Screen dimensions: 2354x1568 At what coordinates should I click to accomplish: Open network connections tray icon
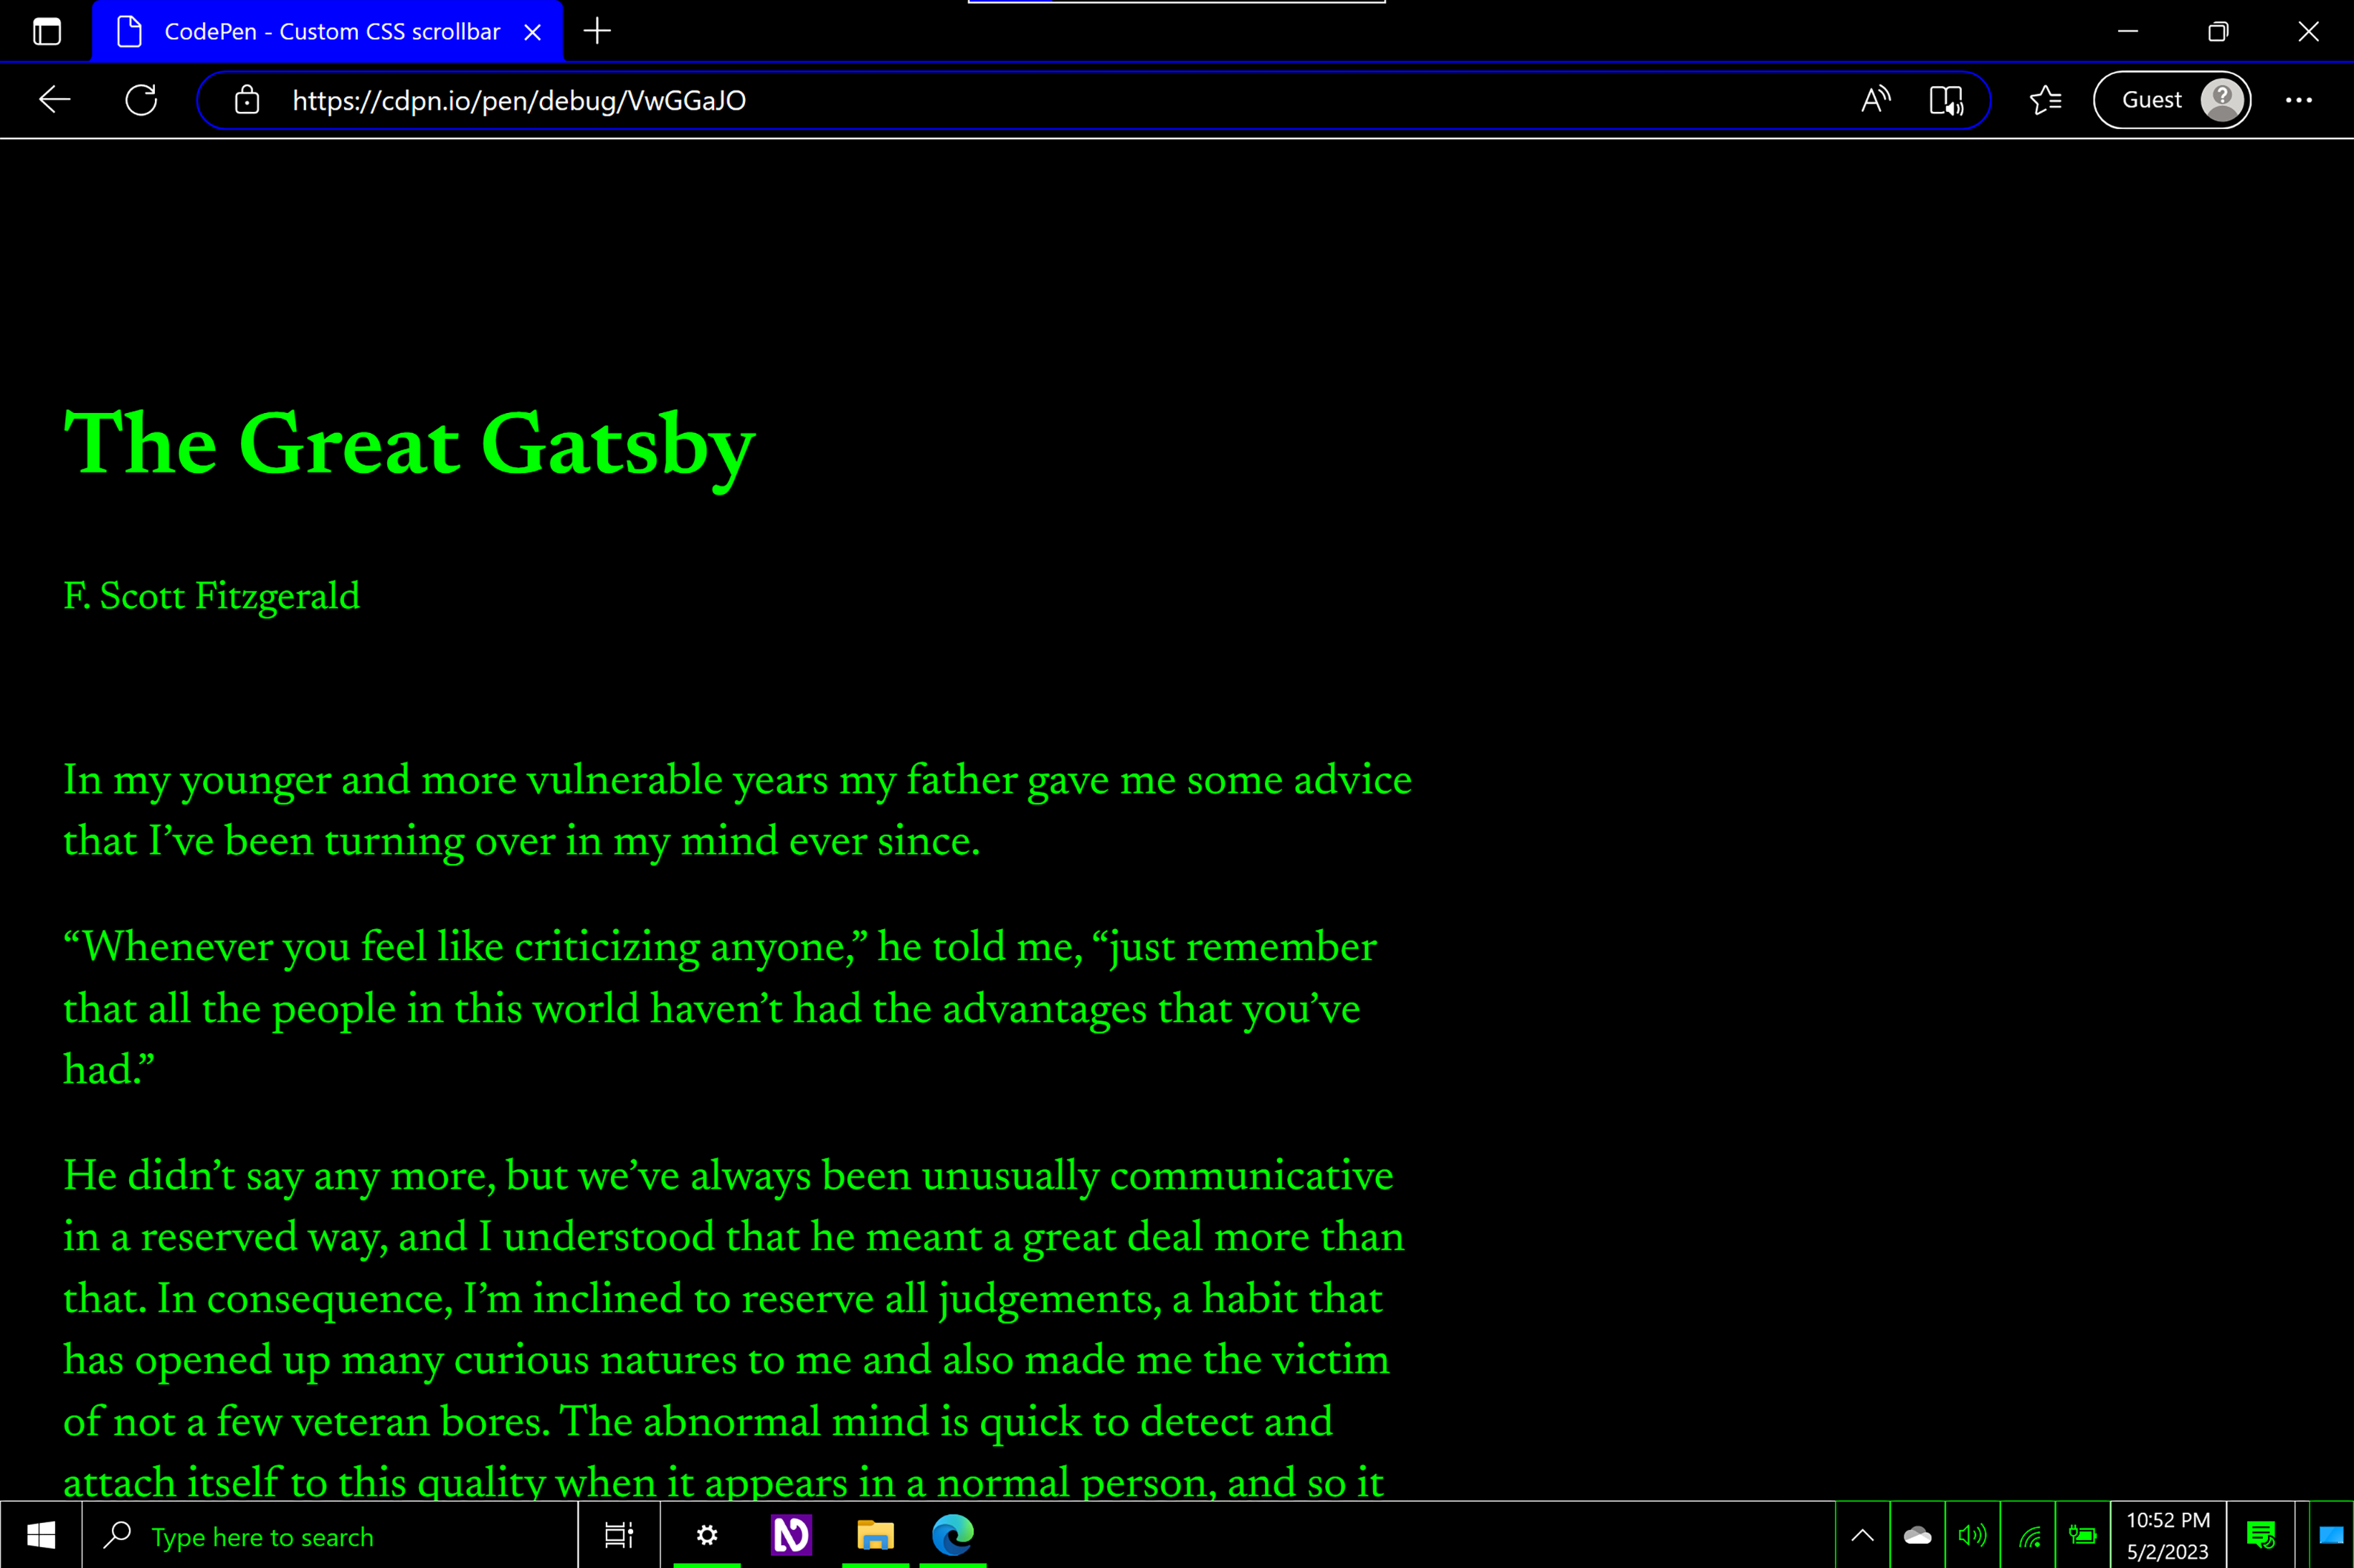[x=2028, y=1535]
